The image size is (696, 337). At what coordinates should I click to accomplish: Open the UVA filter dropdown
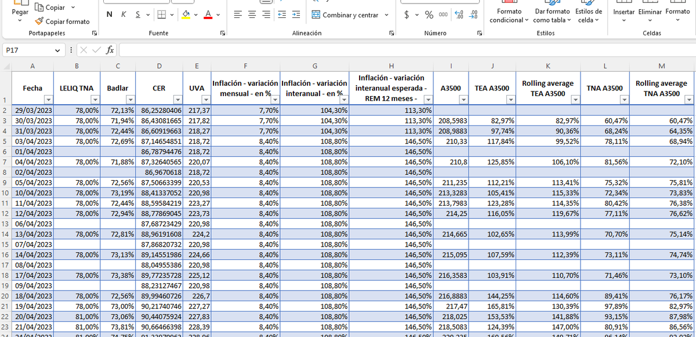[206, 100]
